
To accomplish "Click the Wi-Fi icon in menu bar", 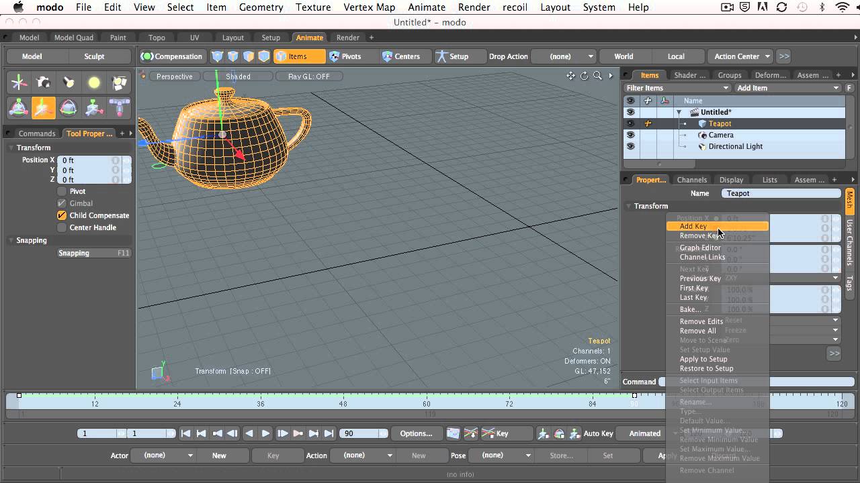I will tap(843, 7).
